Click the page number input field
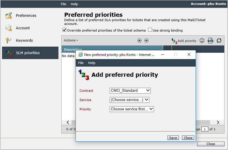228x150 pixels. 205,129
